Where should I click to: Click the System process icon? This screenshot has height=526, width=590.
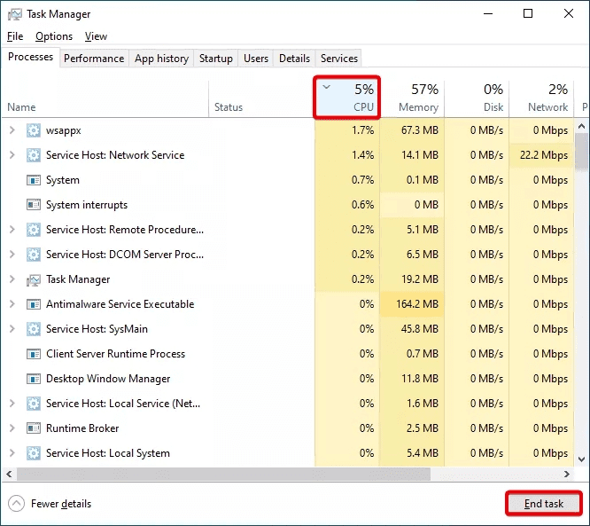click(34, 180)
